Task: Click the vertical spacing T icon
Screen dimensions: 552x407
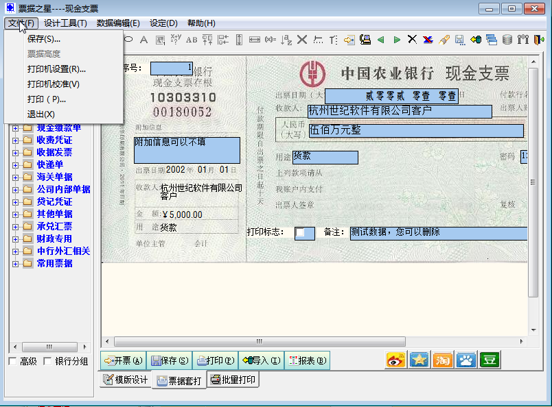Action: (334, 40)
